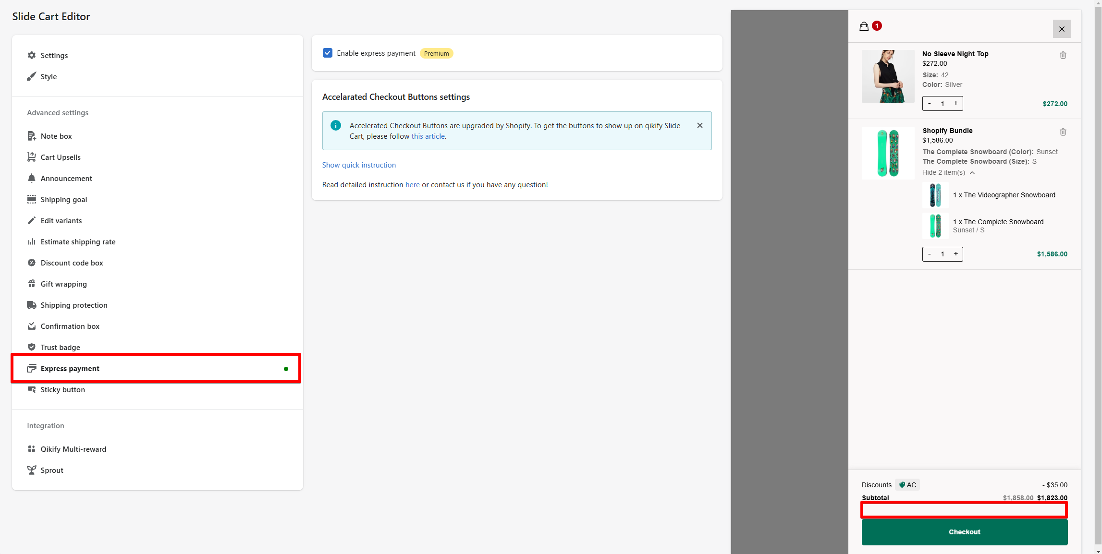1102x554 pixels.
Task: Click Shopify Bundle title
Action: click(x=947, y=131)
